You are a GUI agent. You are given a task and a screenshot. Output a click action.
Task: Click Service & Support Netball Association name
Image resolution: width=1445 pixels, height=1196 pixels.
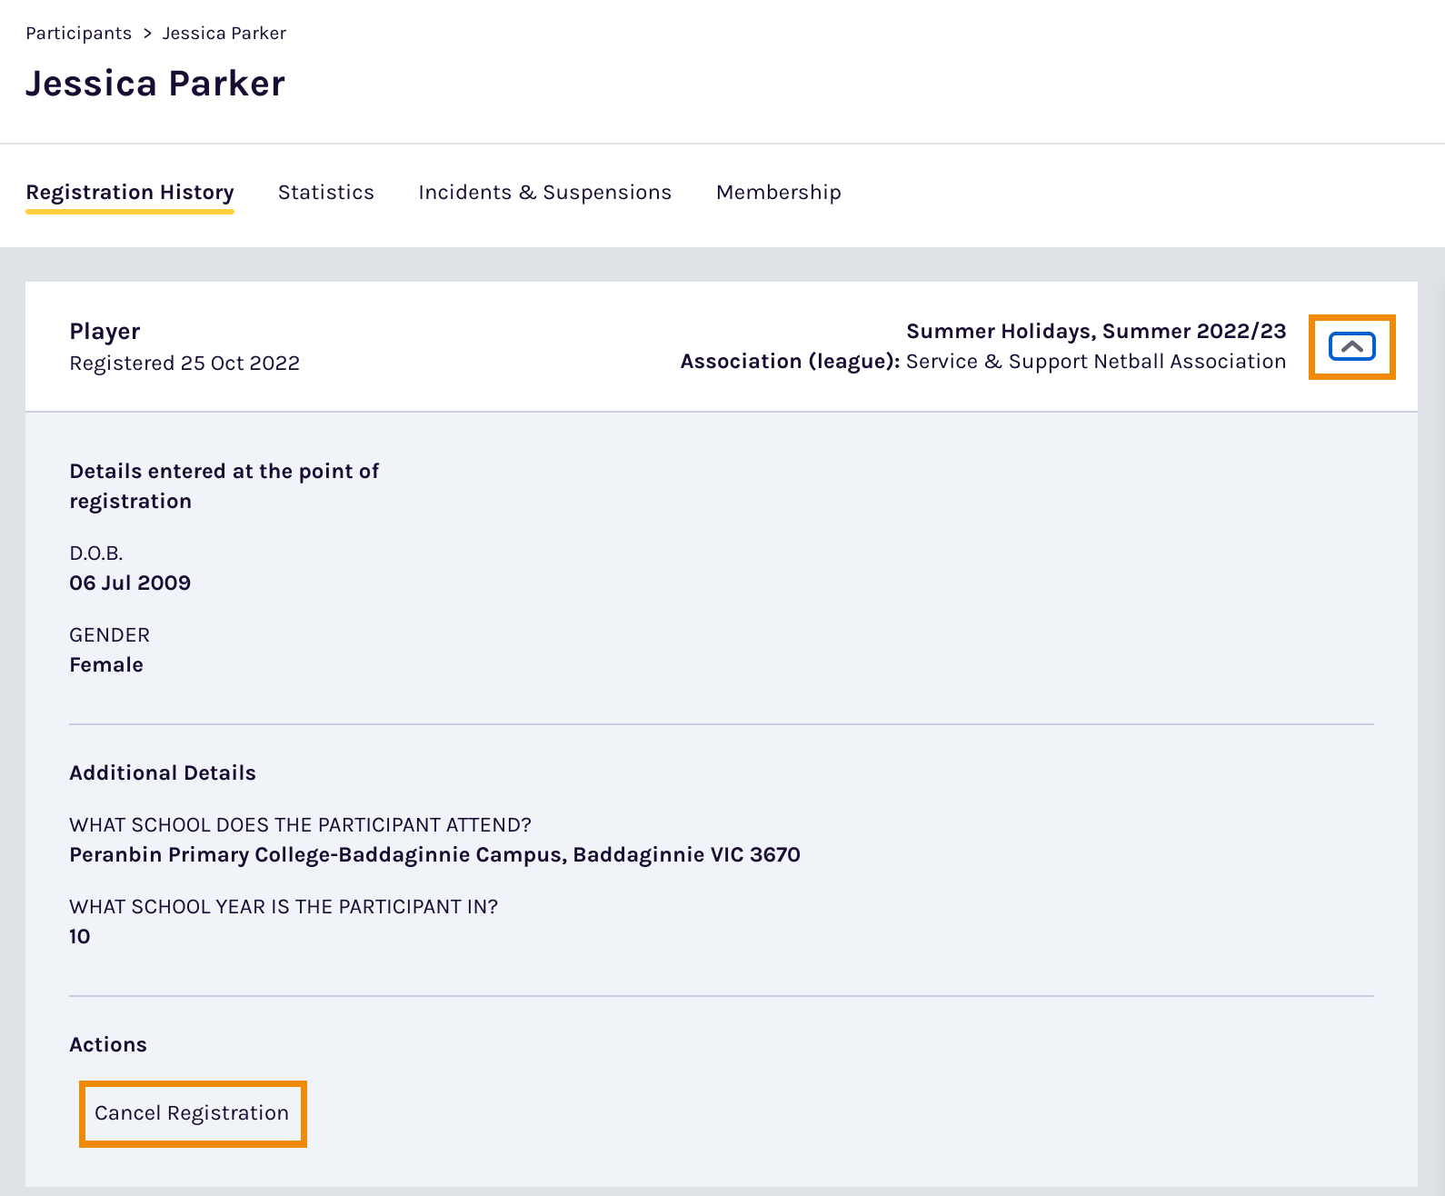click(x=1095, y=362)
